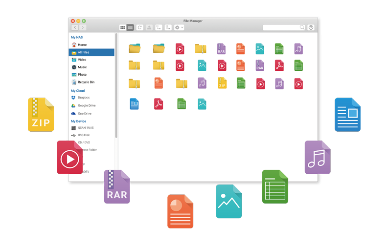Click the magnifier search icon
Screen dimensions: 389x244
302,27
